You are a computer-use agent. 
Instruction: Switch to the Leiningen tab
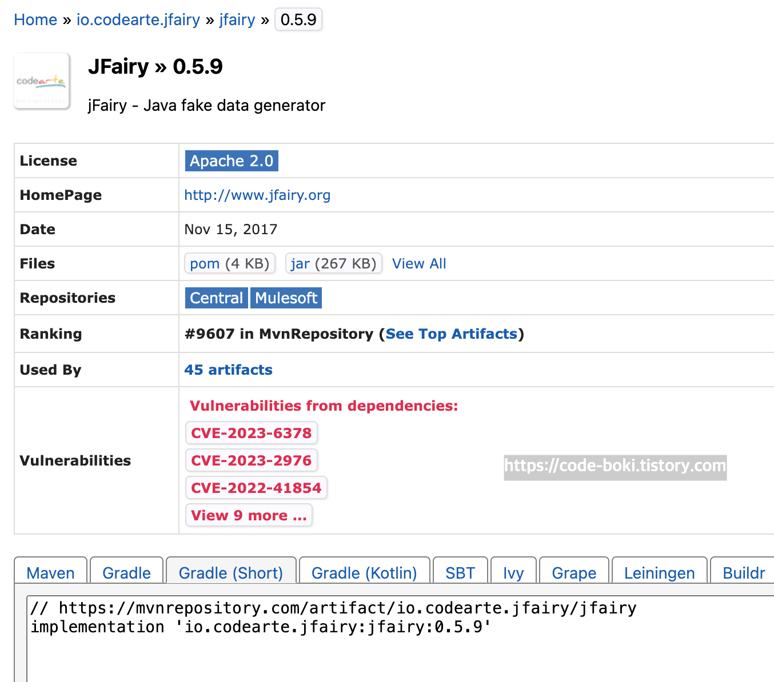(x=659, y=571)
